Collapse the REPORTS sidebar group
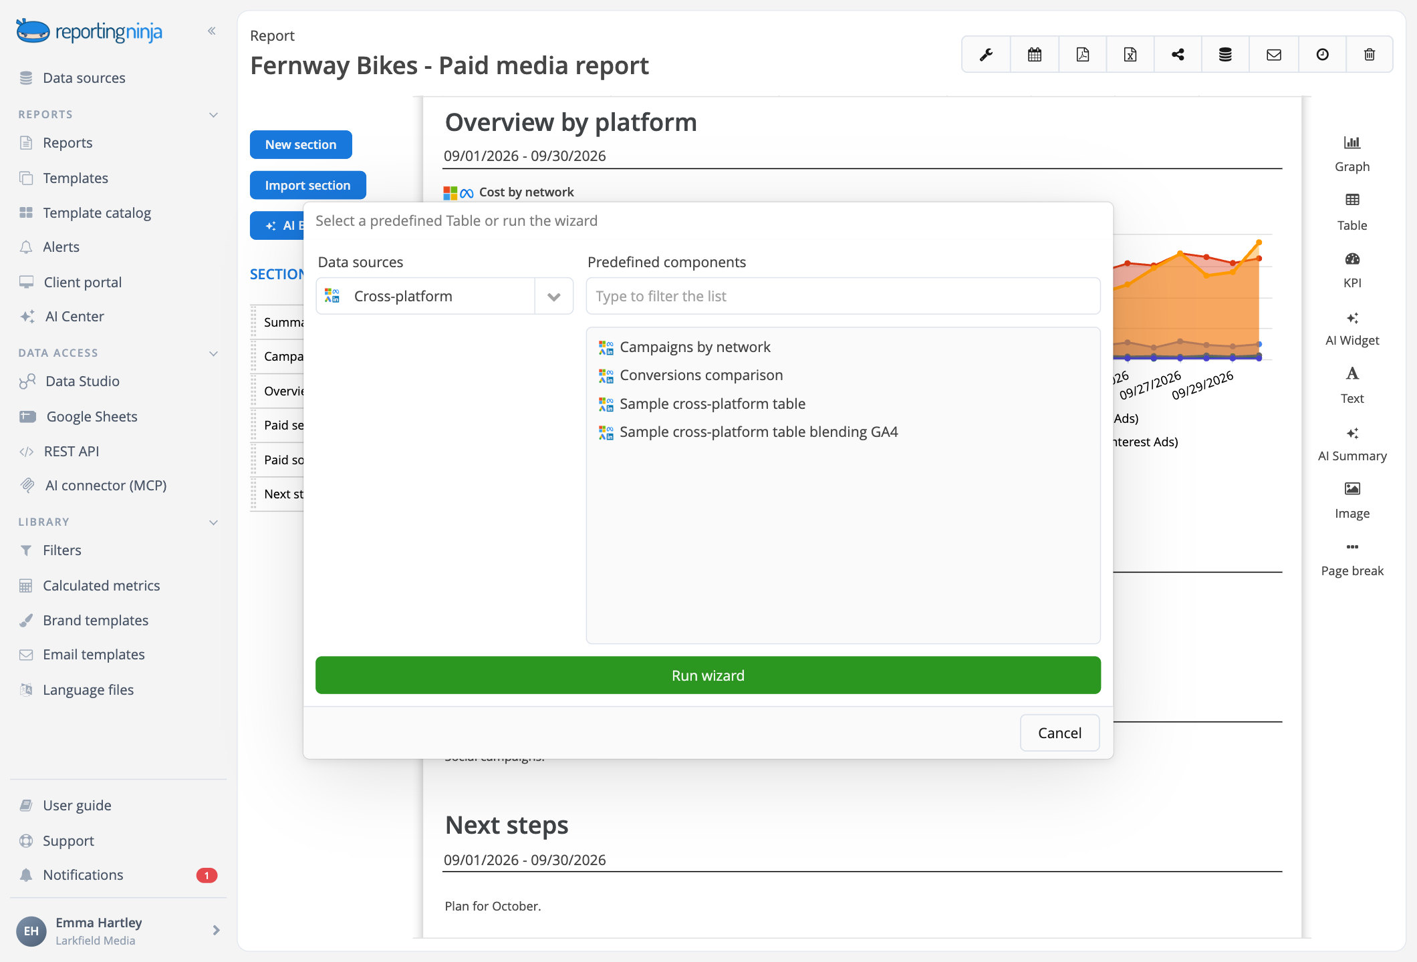Screen dimensions: 1417x962 point(213,114)
